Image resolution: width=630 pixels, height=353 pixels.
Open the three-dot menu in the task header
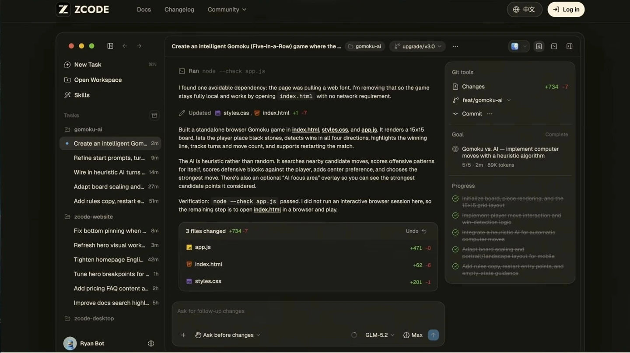455,46
